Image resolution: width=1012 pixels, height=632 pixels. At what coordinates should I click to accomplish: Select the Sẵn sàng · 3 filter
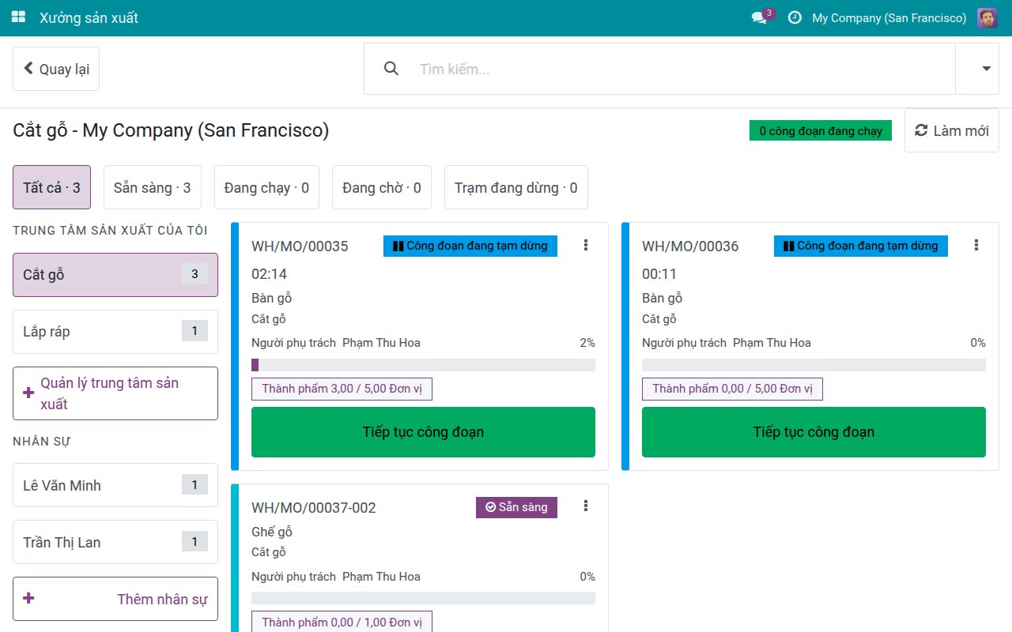pyautogui.click(x=153, y=187)
